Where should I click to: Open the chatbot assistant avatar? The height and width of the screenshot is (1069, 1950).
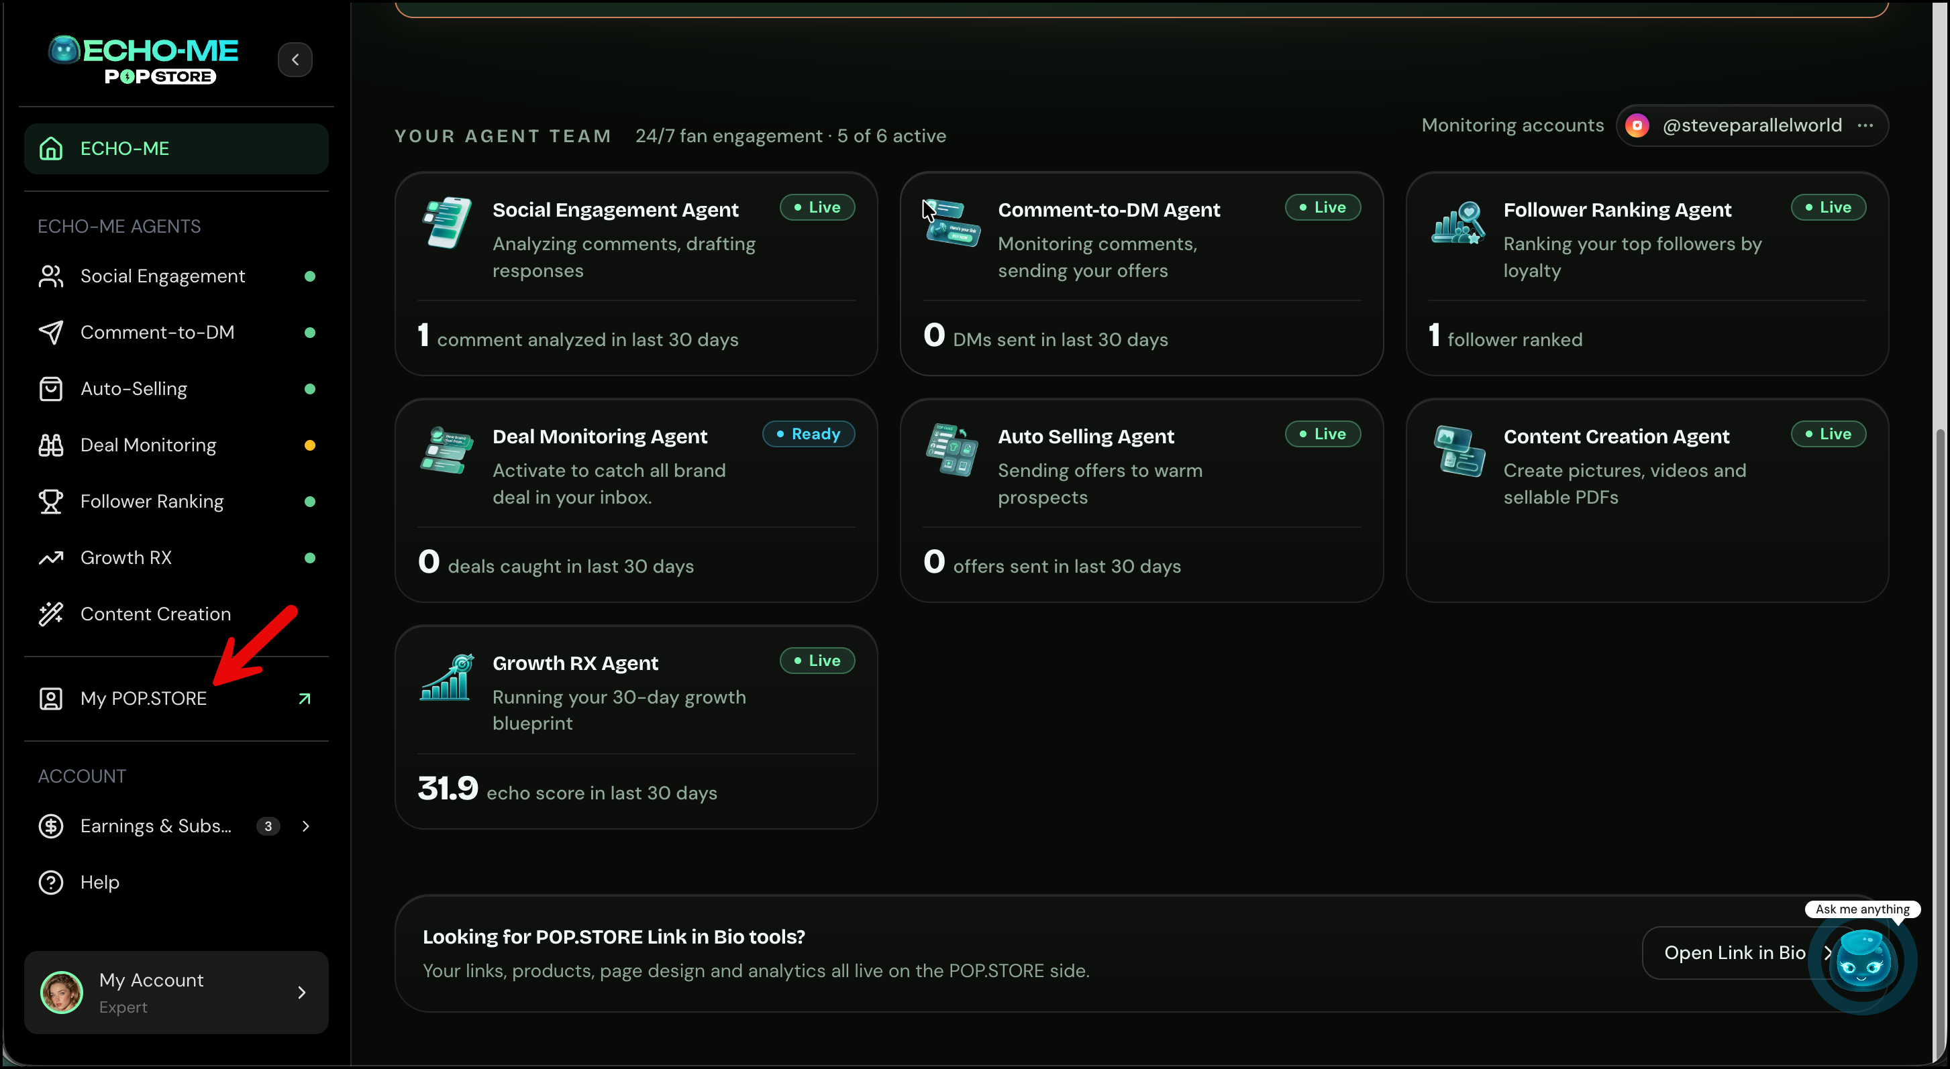[1863, 962]
